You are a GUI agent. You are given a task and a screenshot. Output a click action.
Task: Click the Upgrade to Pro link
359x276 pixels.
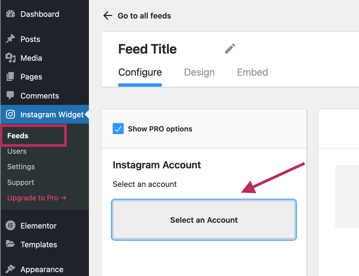[37, 198]
